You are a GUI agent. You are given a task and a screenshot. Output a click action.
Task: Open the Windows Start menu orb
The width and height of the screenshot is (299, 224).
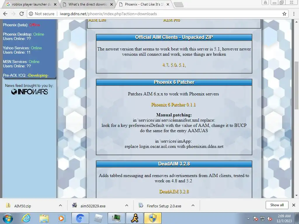(8, 218)
